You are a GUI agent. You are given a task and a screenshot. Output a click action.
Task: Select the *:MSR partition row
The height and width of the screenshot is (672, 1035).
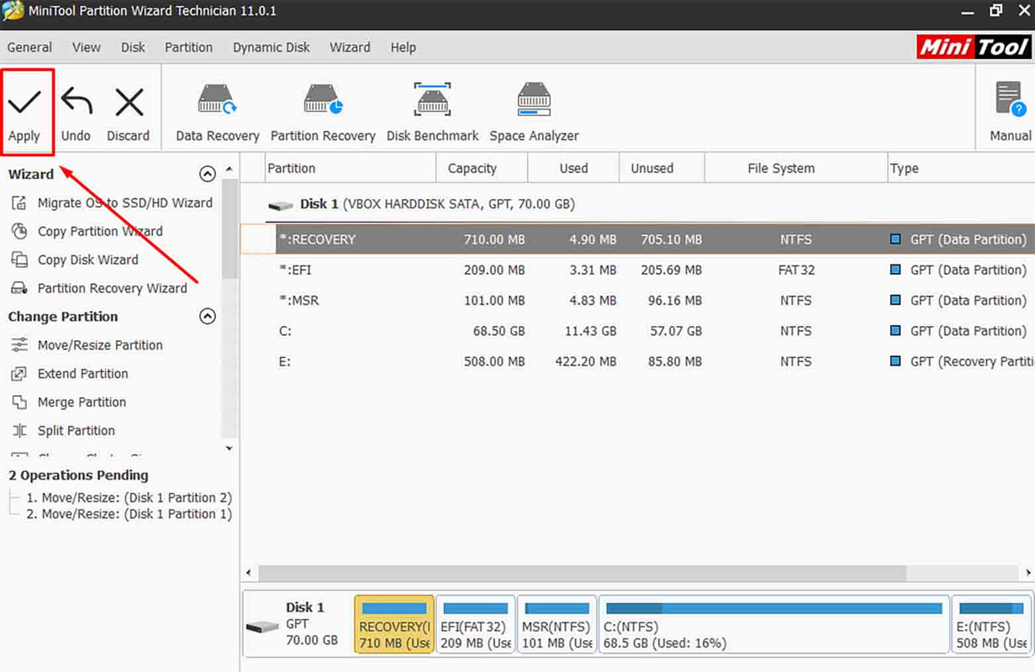click(x=637, y=301)
